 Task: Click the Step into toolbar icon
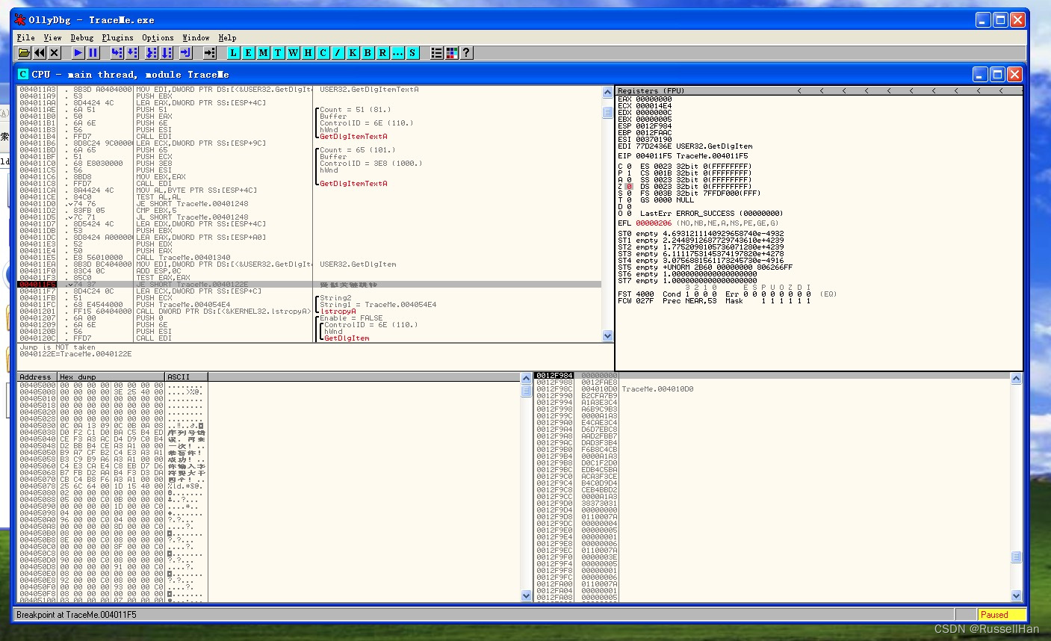click(x=117, y=53)
